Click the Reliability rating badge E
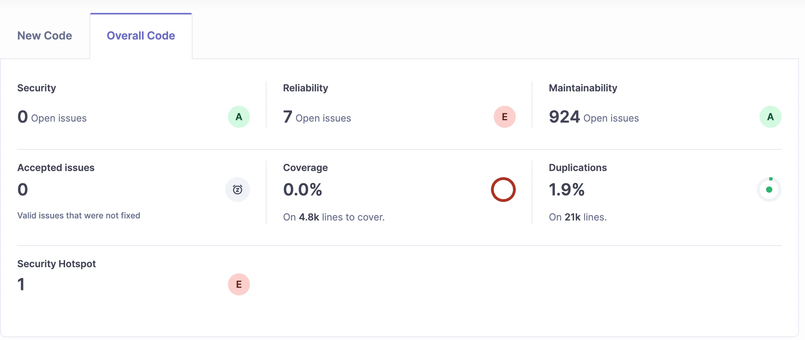 coord(505,117)
